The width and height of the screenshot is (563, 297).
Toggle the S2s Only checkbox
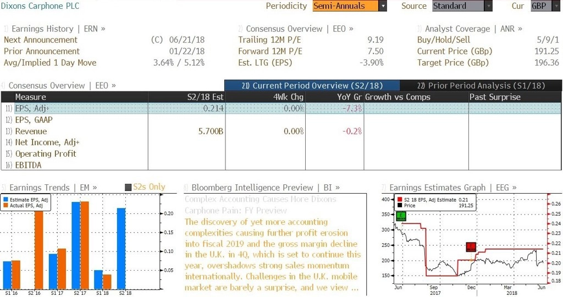(128, 187)
